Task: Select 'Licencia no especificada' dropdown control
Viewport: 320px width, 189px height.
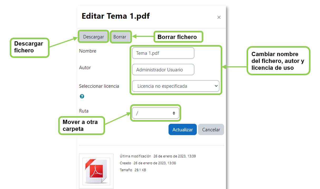Action: pos(176,86)
